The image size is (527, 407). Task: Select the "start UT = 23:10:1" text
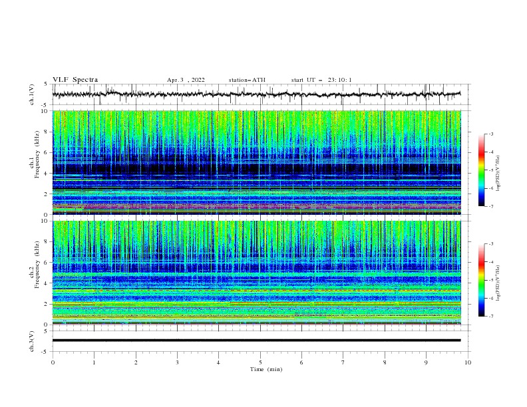[321, 80]
